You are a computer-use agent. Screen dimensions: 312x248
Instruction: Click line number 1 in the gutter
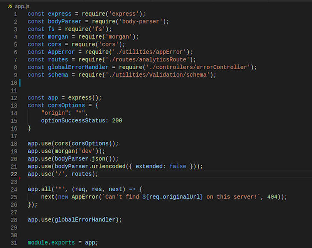15,15
